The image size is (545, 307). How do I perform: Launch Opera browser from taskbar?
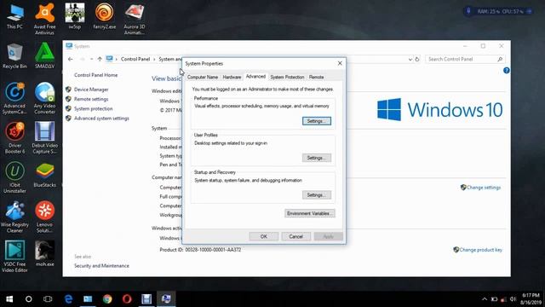[x=127, y=299]
